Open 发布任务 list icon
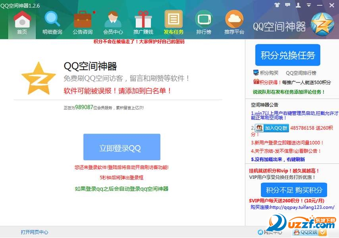 pyautogui.click(x=173, y=23)
